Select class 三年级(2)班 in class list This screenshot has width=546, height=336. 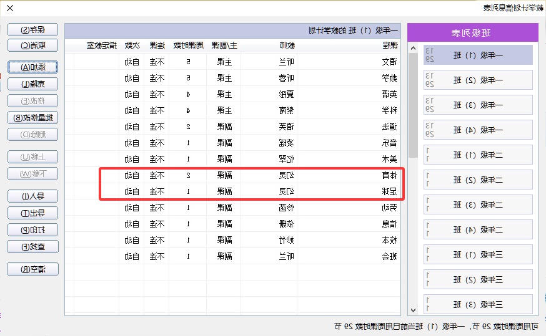pos(478,279)
